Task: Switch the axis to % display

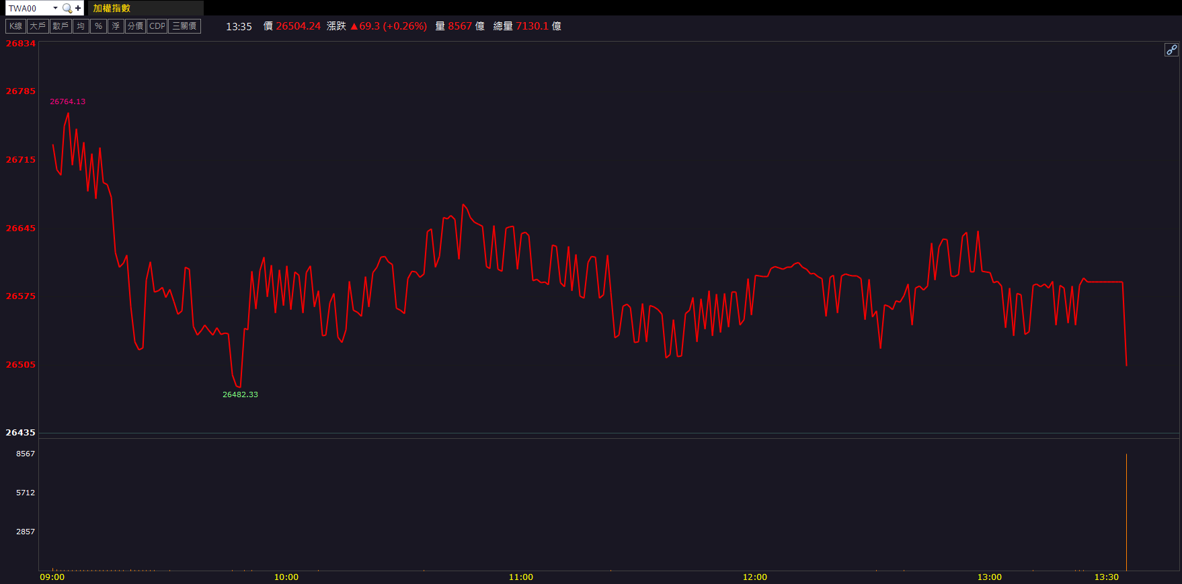Action: (x=98, y=26)
